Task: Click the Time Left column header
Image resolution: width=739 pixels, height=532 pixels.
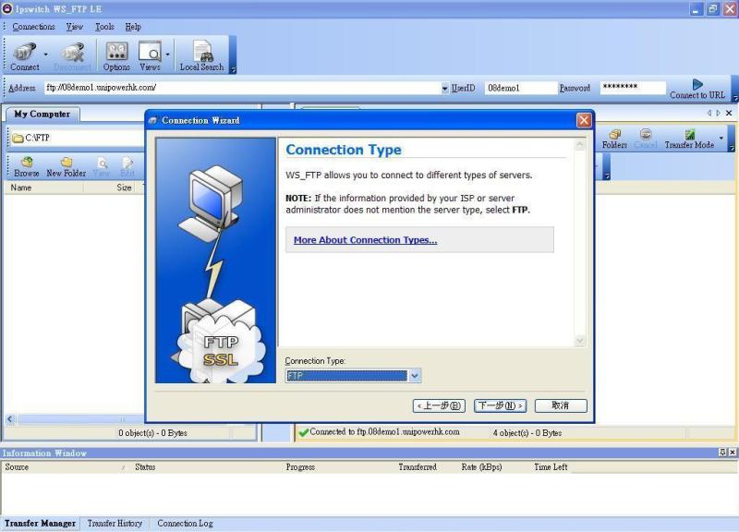Action: (551, 467)
